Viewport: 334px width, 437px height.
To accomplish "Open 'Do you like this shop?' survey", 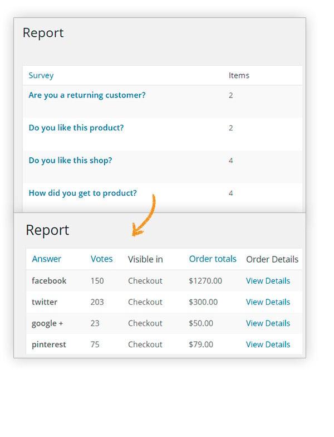I will tap(70, 161).
